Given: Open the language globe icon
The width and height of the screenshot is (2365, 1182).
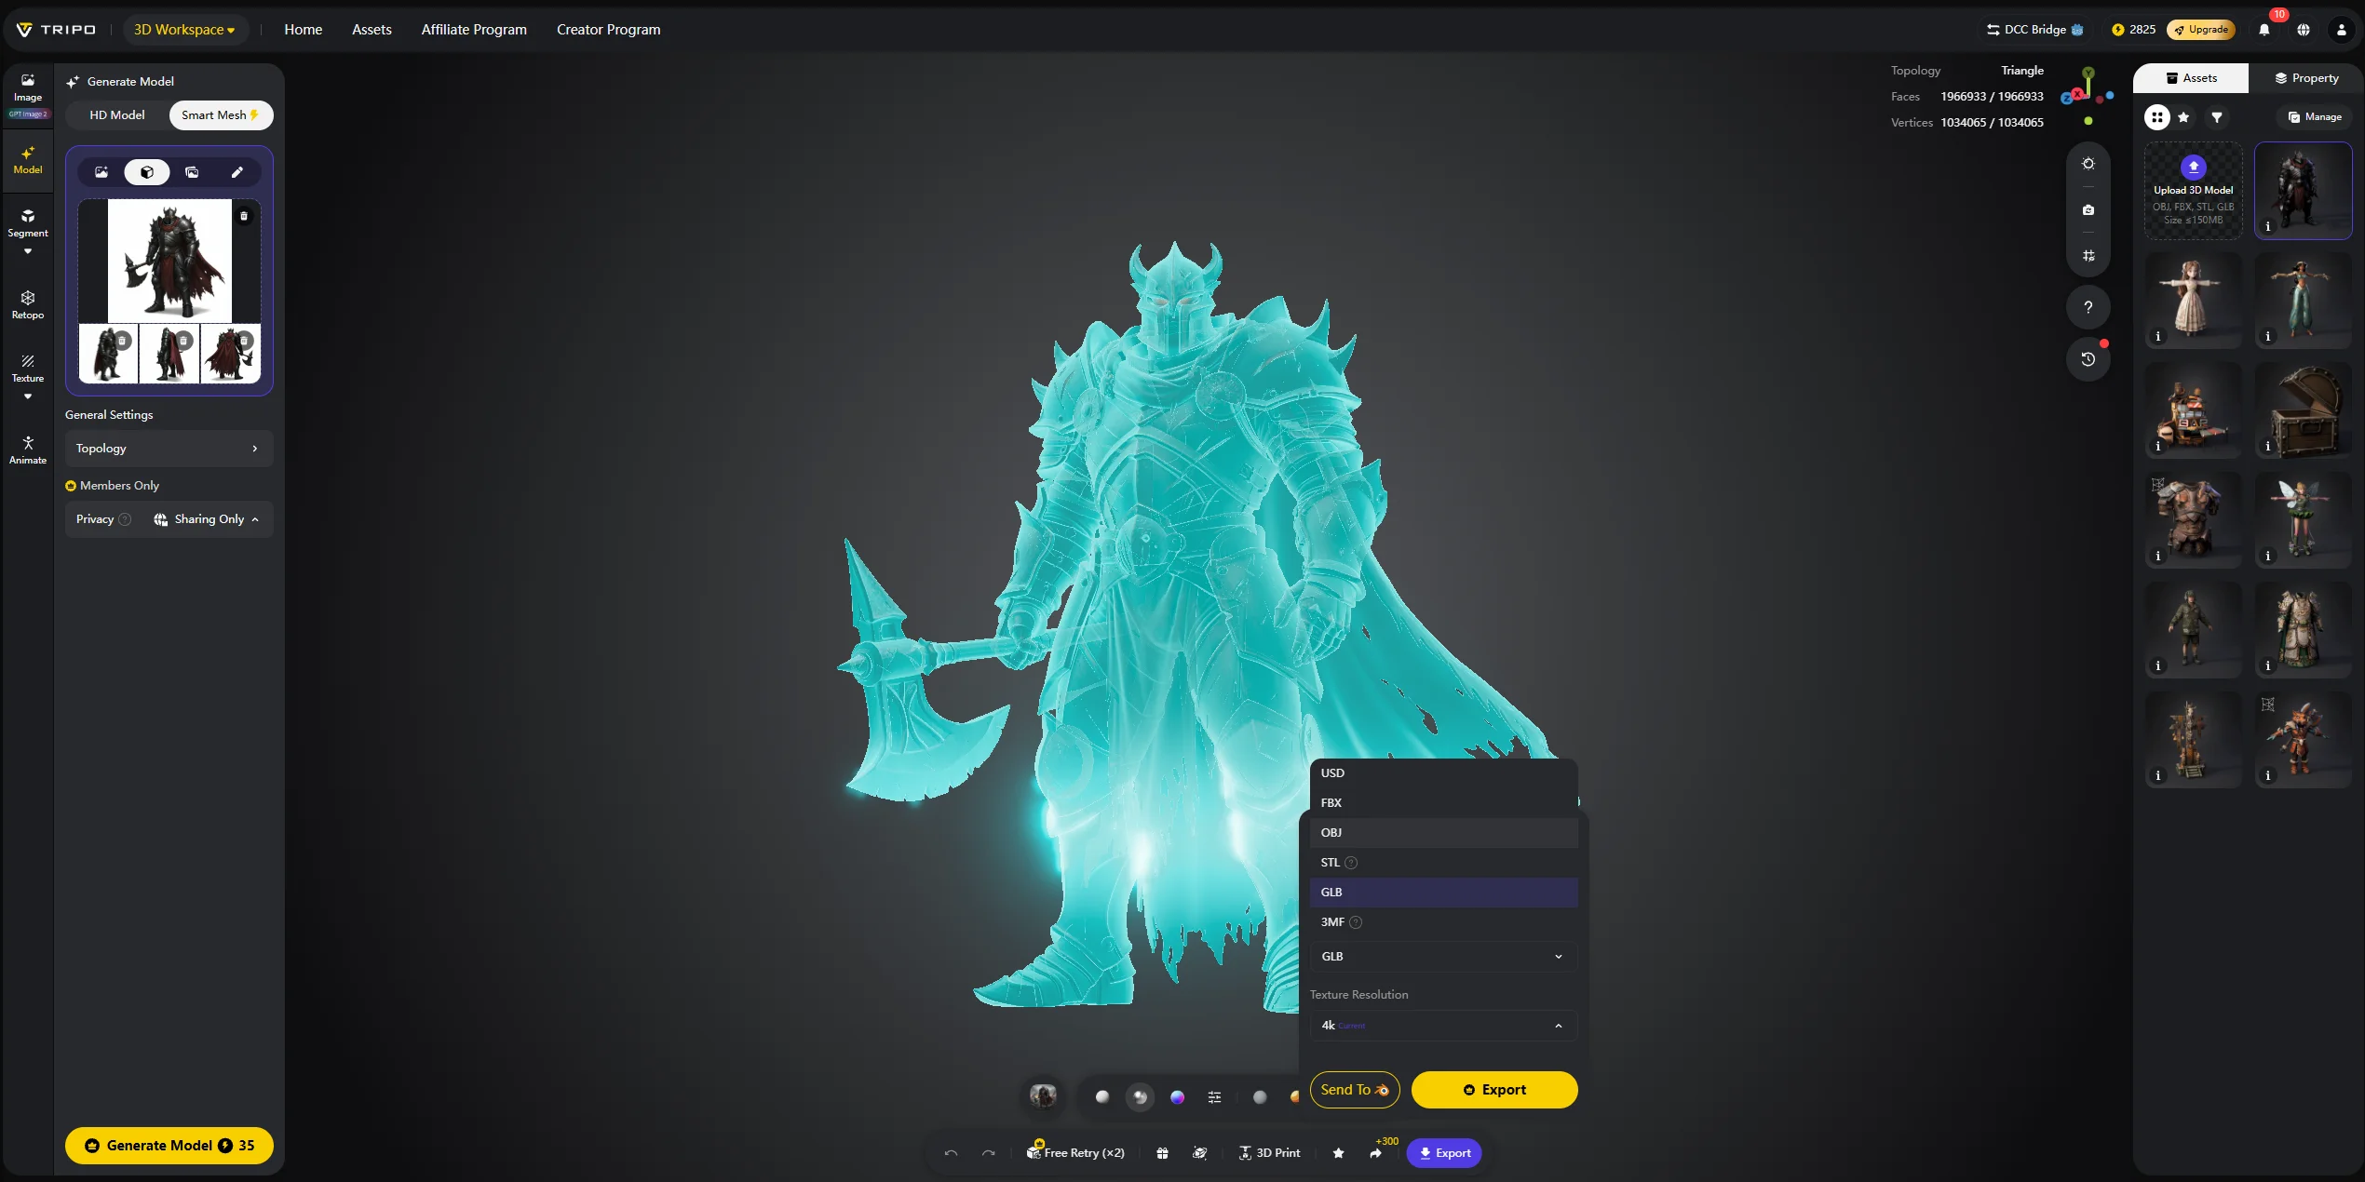Looking at the screenshot, I should [x=2304, y=30].
